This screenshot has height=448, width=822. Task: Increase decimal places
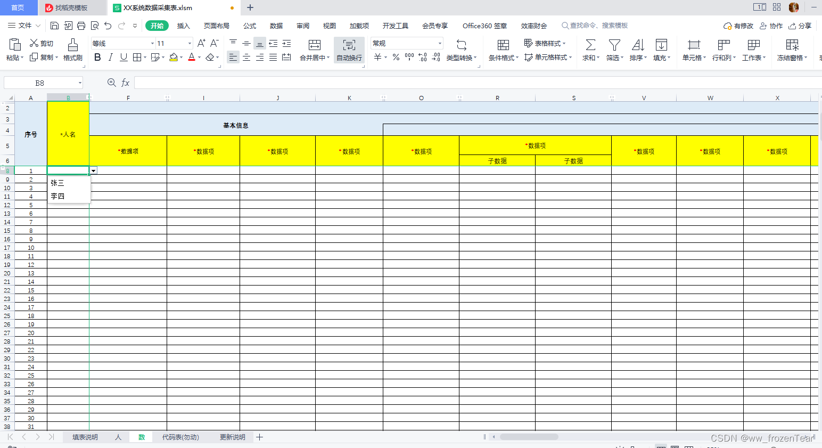click(x=423, y=57)
